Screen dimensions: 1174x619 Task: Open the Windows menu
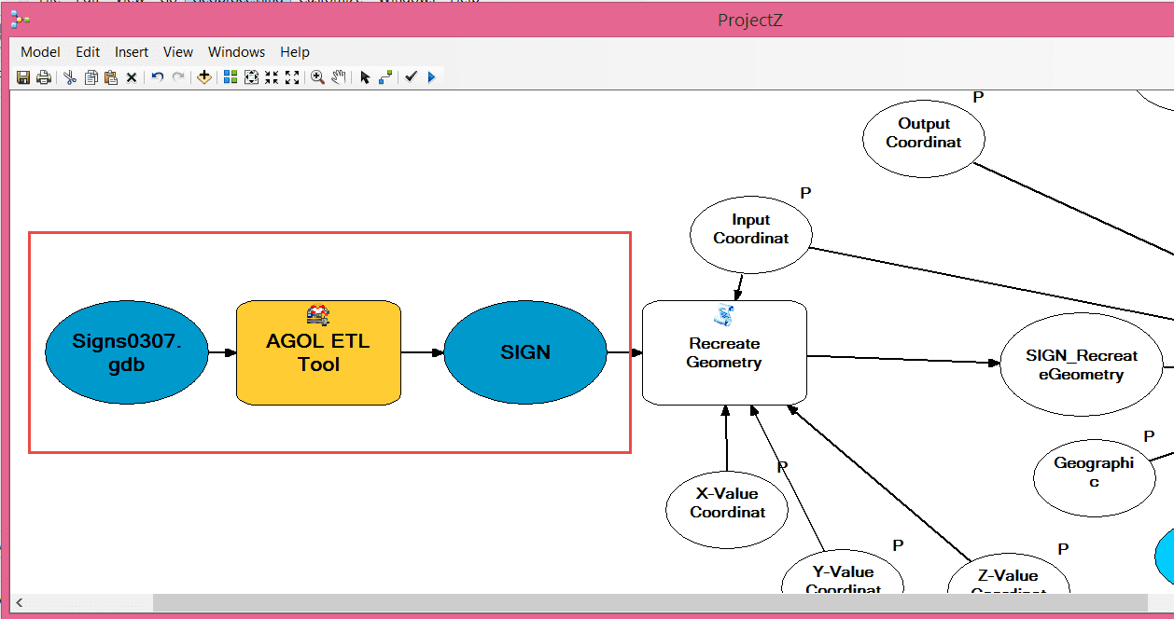click(x=237, y=52)
